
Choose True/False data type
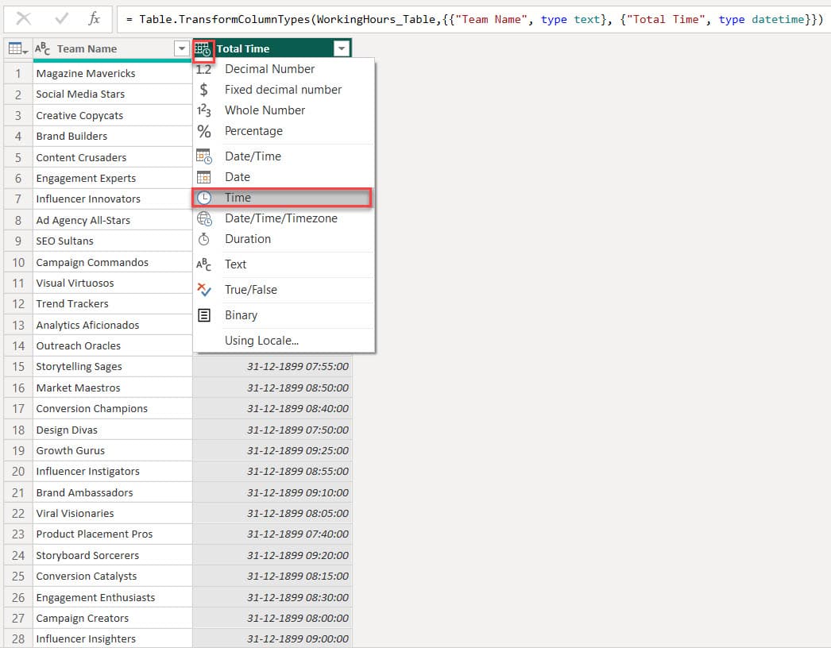284,290
